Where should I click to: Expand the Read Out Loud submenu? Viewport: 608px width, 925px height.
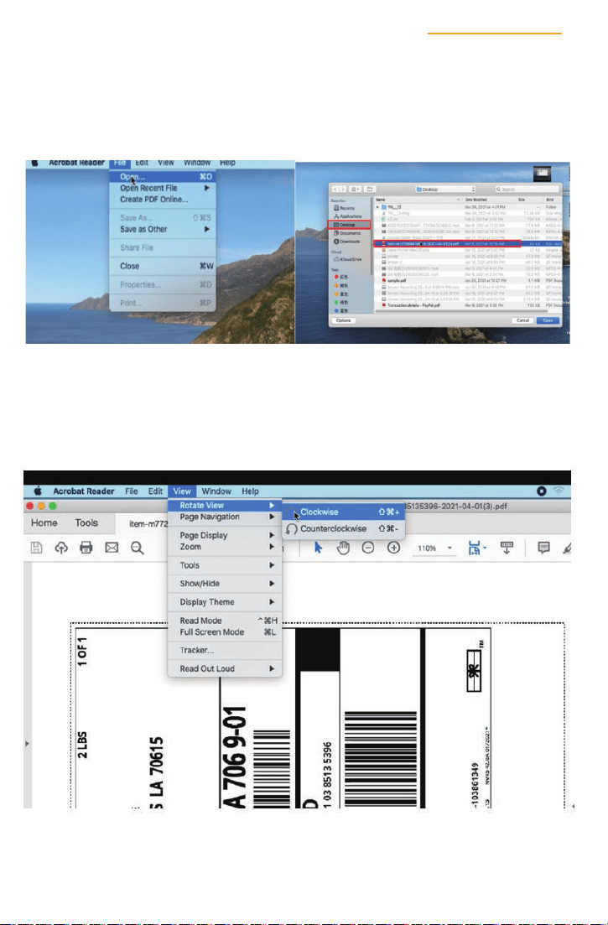pyautogui.click(x=225, y=668)
